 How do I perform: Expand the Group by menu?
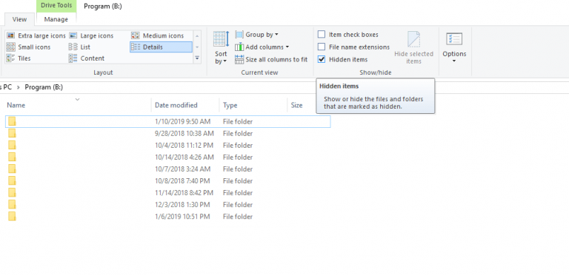[257, 35]
